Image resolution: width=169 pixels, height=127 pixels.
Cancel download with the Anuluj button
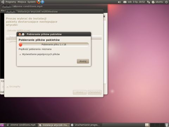pos(83,61)
